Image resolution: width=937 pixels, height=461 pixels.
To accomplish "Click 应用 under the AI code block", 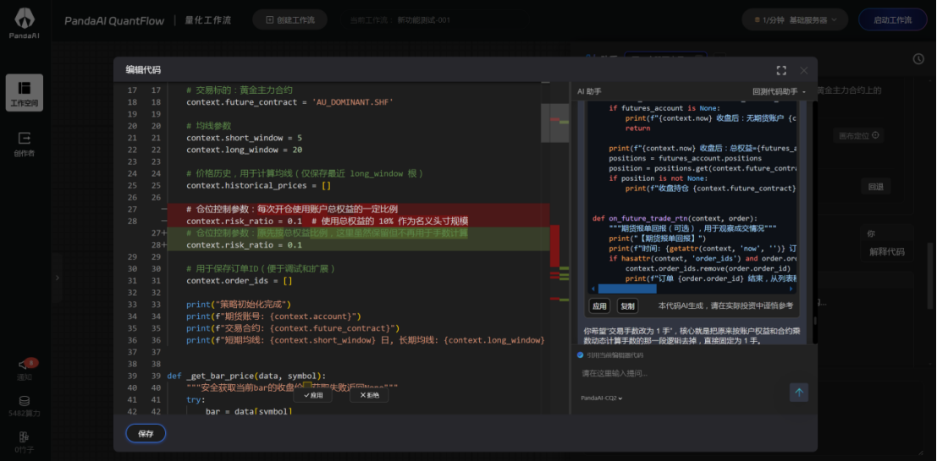I will click(599, 306).
